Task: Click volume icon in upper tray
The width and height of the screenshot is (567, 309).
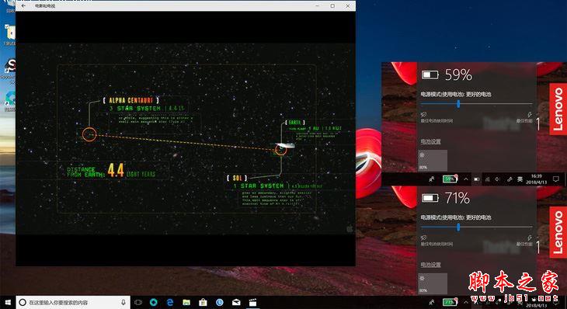Action: click(498, 179)
